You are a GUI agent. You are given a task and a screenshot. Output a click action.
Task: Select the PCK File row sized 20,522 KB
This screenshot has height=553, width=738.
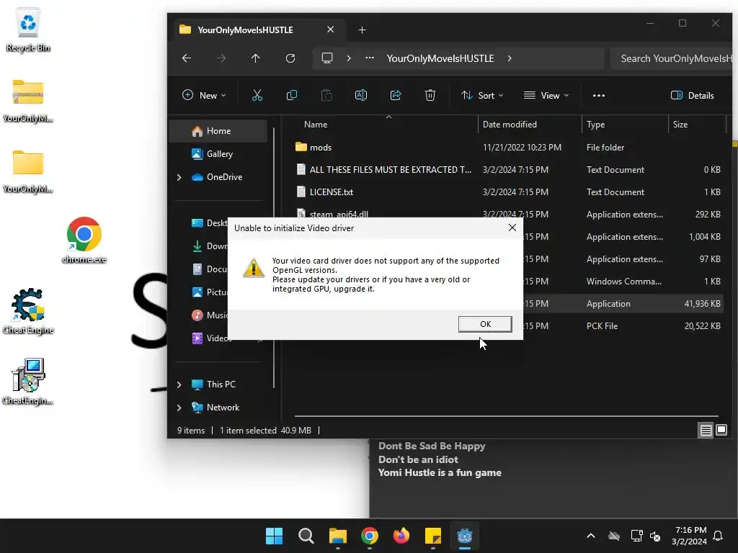[x=623, y=326]
